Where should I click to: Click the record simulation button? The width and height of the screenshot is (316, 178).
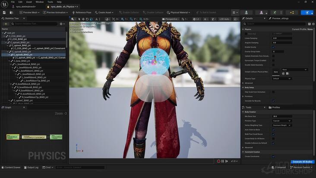pyautogui.click(x=218, y=161)
